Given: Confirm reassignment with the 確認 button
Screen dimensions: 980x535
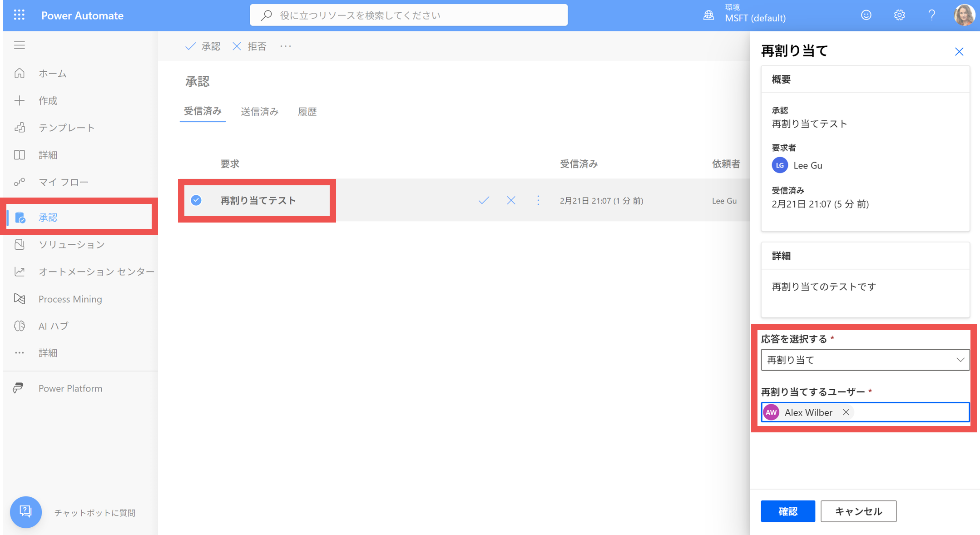Looking at the screenshot, I should 787,511.
